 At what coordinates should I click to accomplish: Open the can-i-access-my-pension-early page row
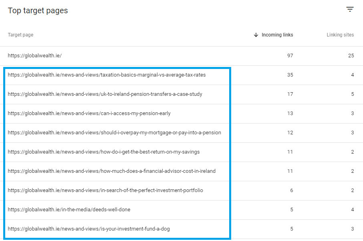(89, 113)
